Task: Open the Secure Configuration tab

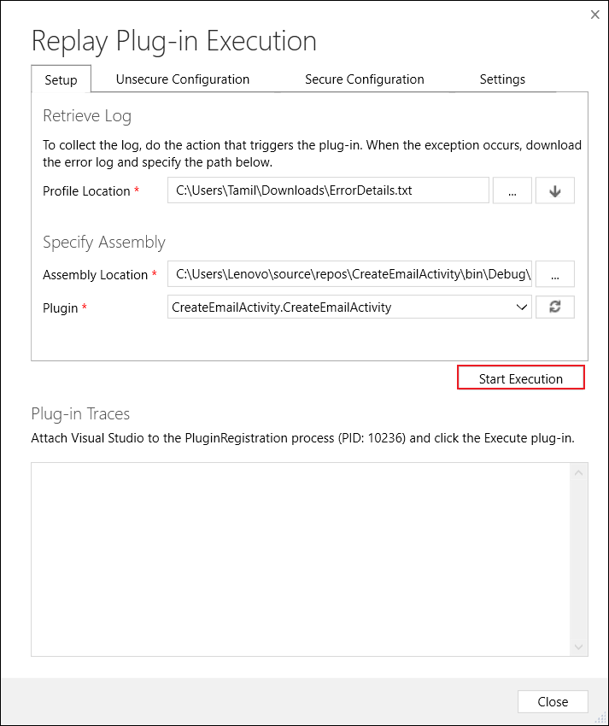Action: (365, 79)
